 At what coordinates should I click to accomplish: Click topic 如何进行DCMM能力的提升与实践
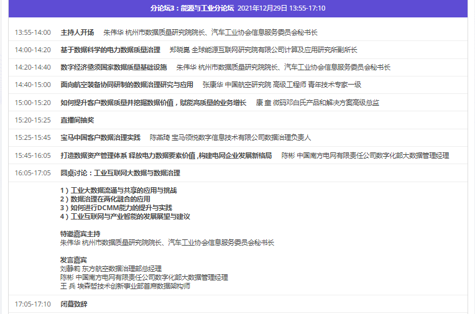tap(116, 208)
